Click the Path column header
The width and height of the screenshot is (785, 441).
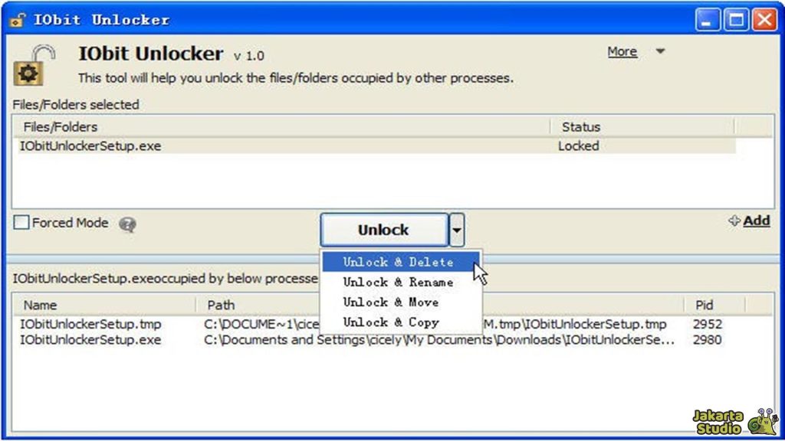point(220,305)
